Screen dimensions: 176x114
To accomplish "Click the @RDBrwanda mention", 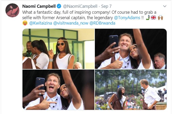I will tap(102, 23).
